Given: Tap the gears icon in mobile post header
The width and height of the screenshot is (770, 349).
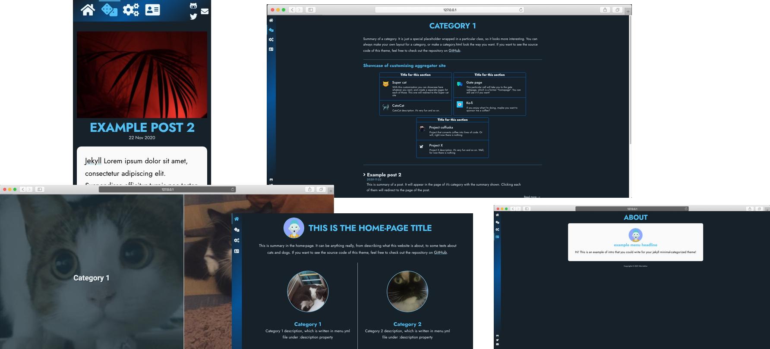Looking at the screenshot, I should pyautogui.click(x=131, y=9).
